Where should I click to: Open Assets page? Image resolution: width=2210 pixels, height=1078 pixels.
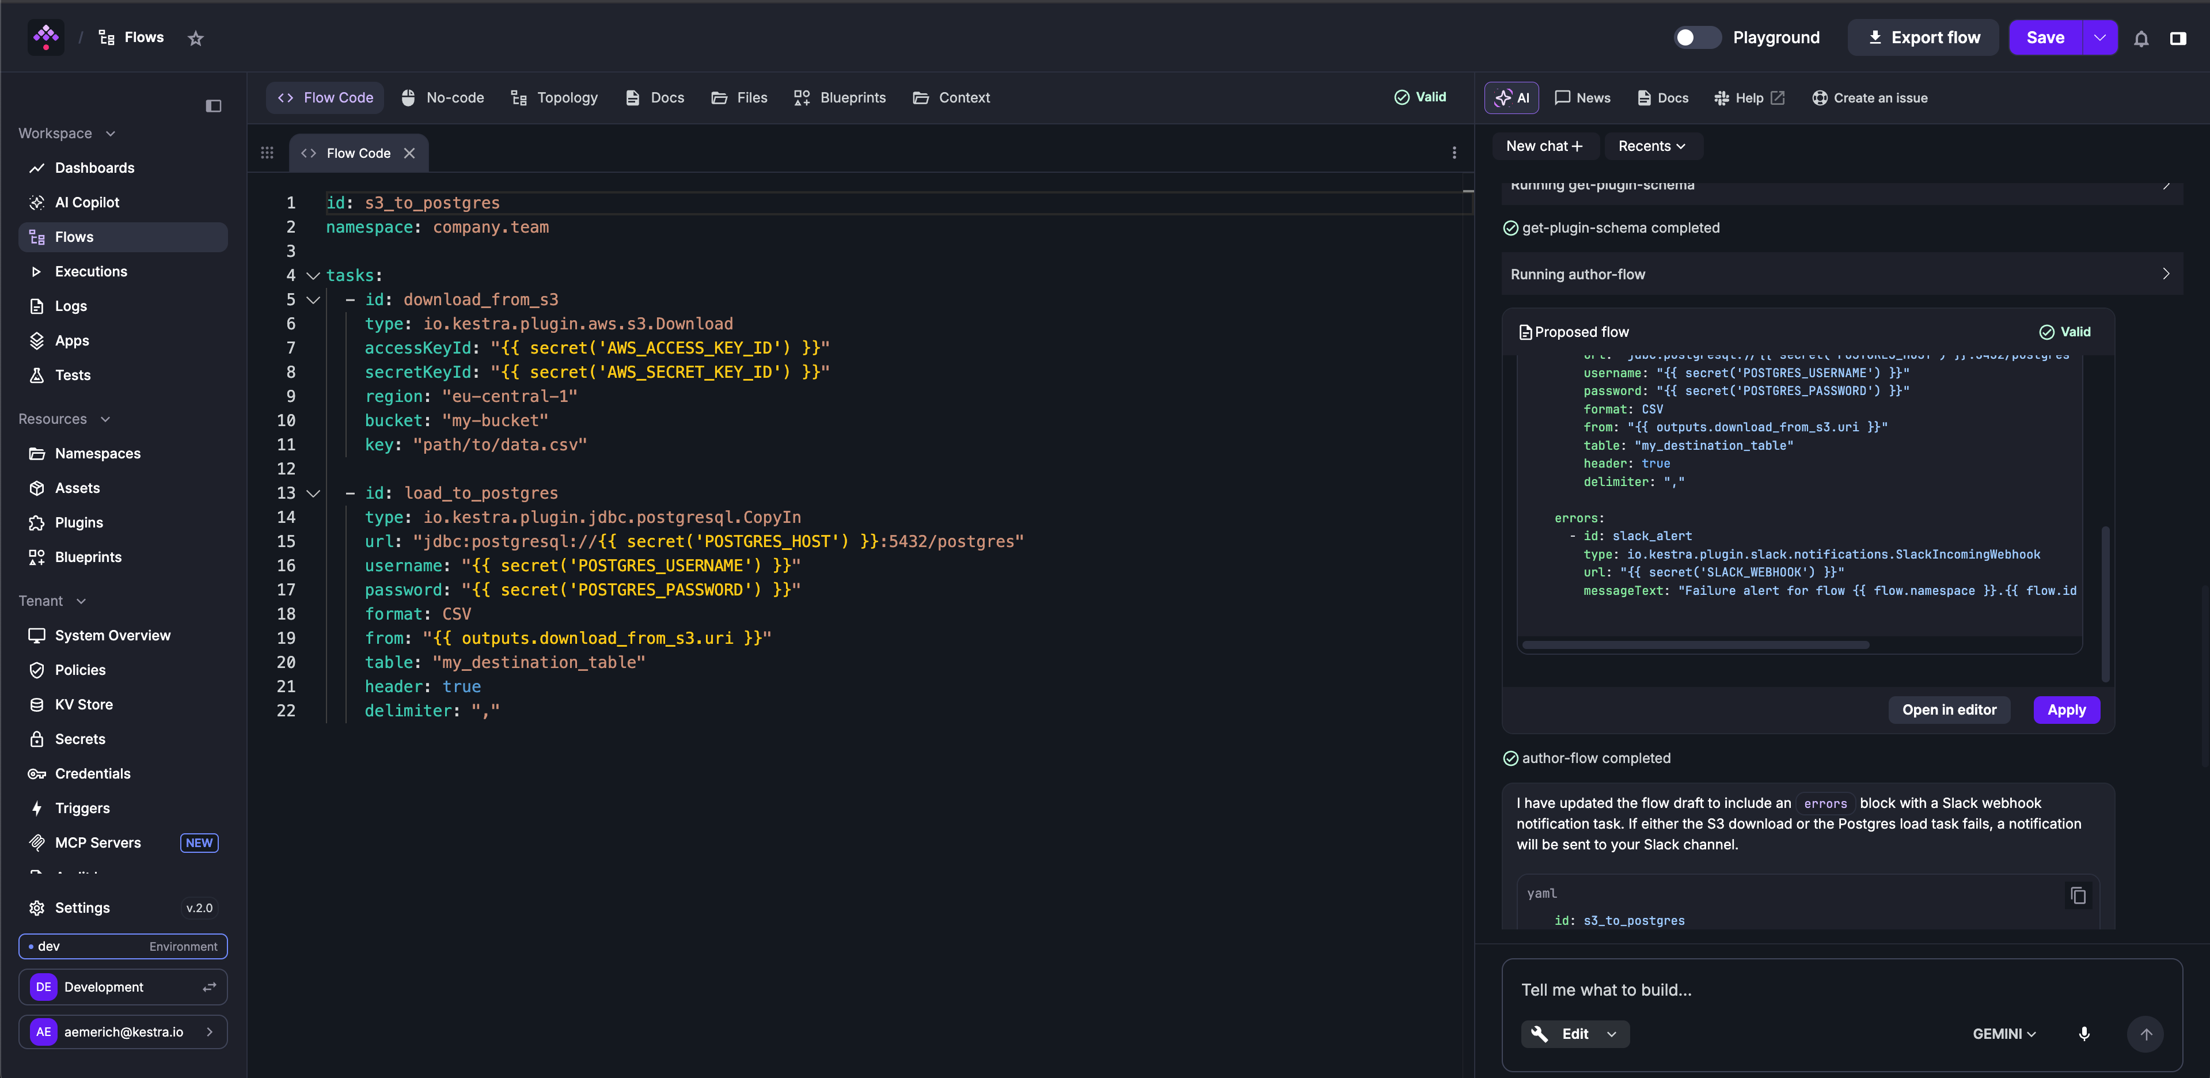pos(123,488)
